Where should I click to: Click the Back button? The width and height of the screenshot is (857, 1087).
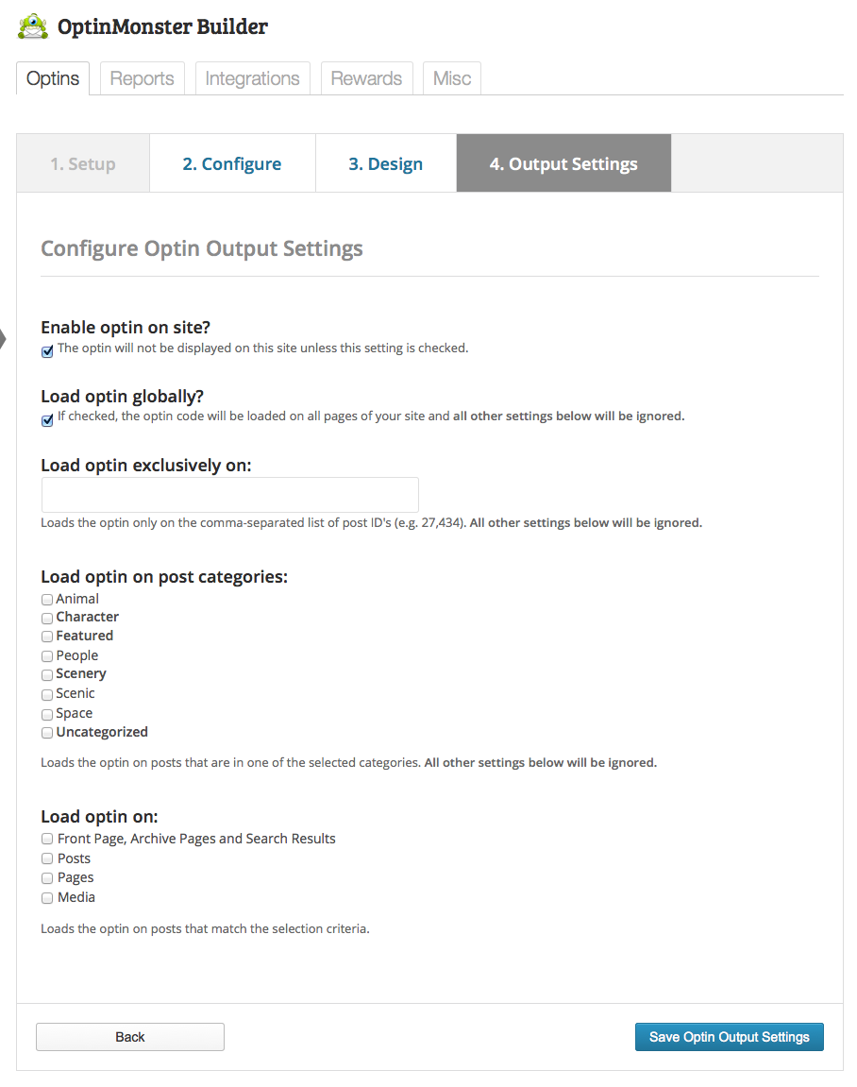tap(130, 1037)
